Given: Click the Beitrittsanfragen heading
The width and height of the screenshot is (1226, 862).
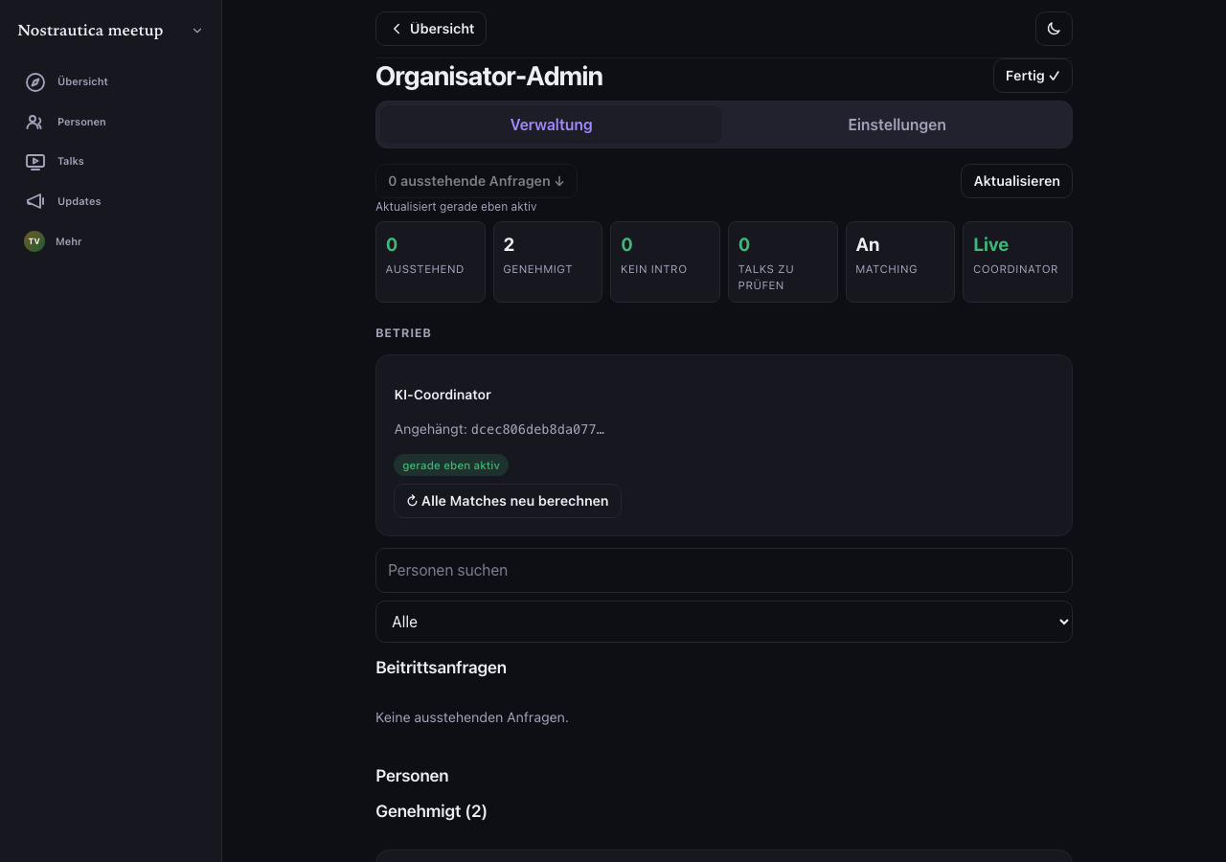Looking at the screenshot, I should click(x=441, y=668).
